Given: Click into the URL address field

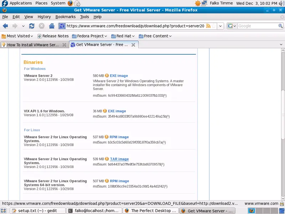Looking at the screenshot, I should click(x=135, y=26).
